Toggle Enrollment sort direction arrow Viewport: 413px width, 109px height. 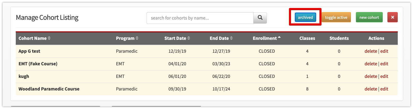(x=279, y=38)
